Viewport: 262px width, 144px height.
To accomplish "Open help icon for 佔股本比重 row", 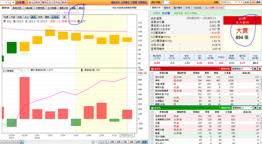I will pyautogui.click(x=180, y=45).
